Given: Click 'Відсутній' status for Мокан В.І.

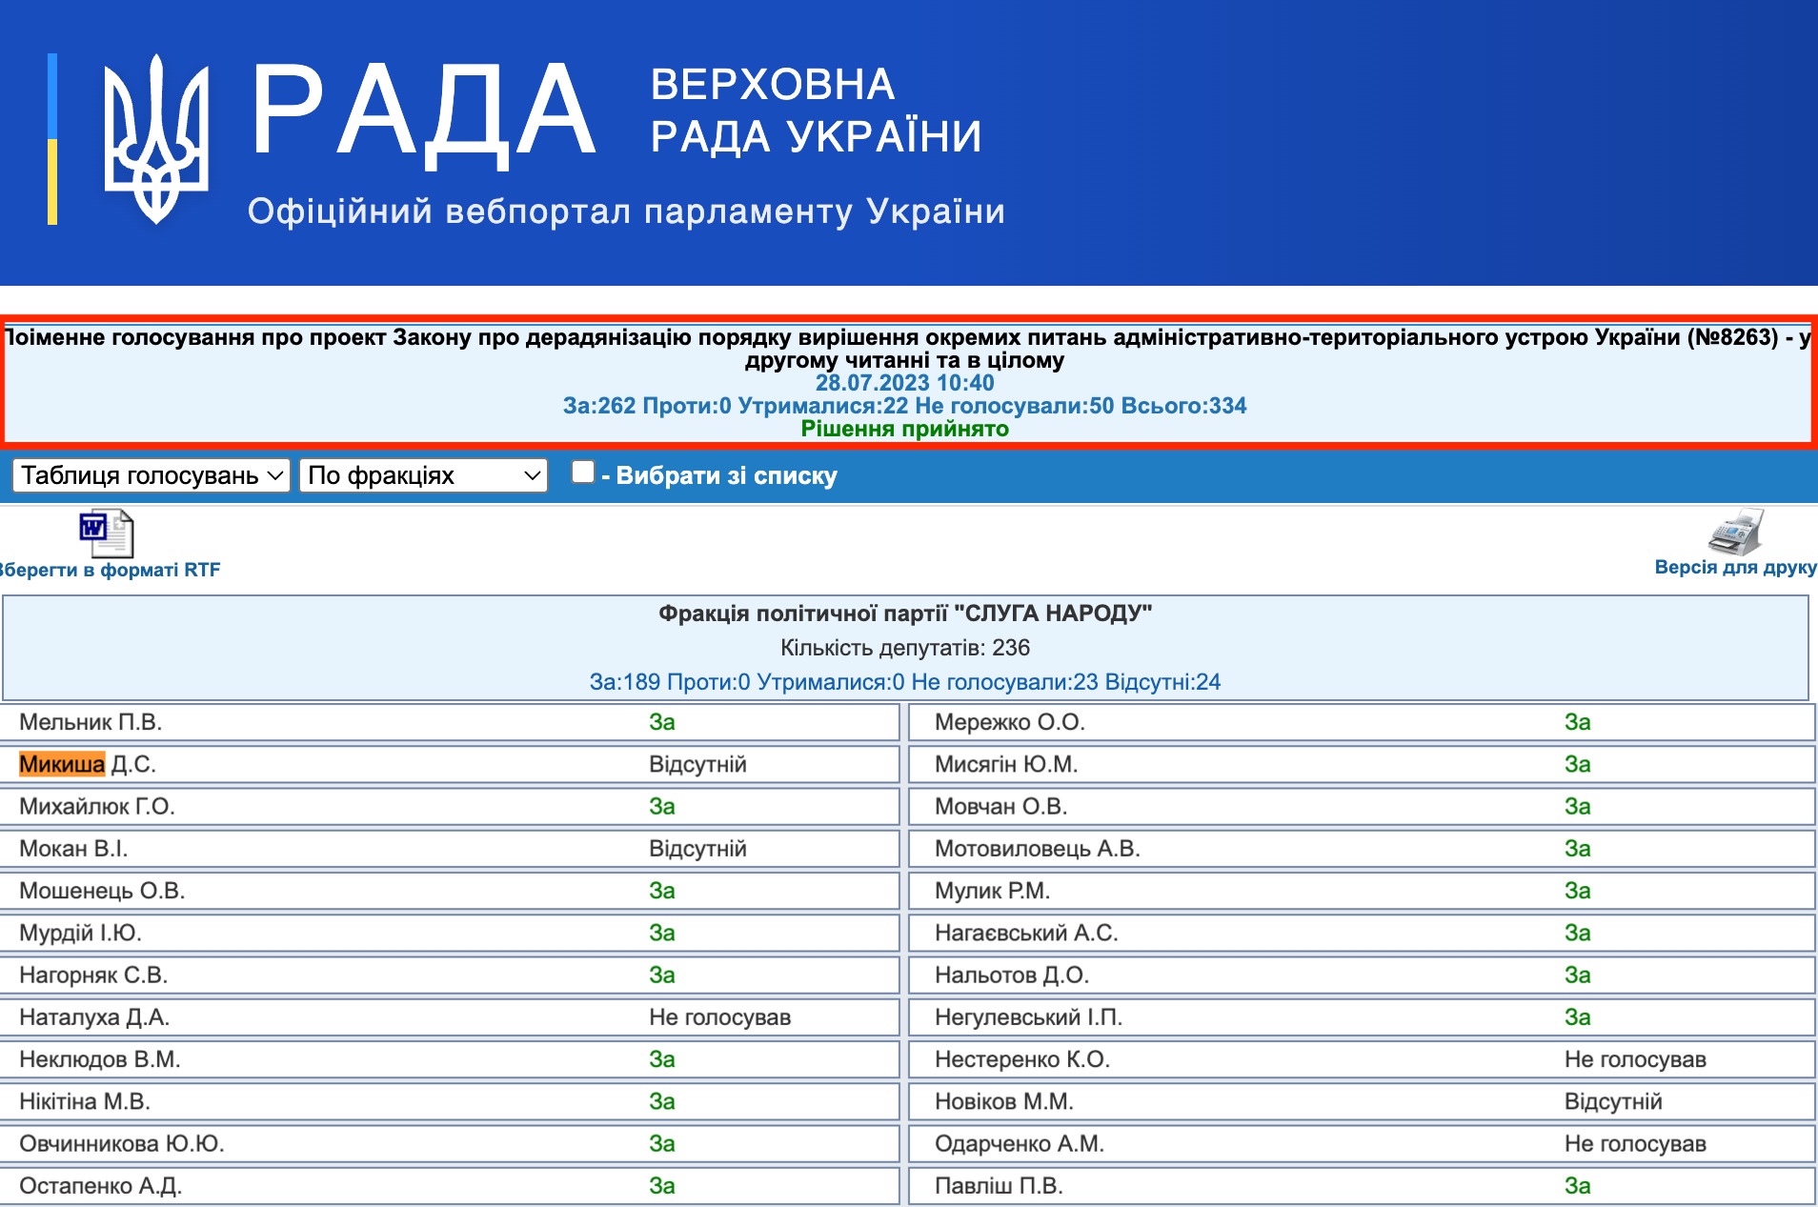Looking at the screenshot, I should 697,849.
